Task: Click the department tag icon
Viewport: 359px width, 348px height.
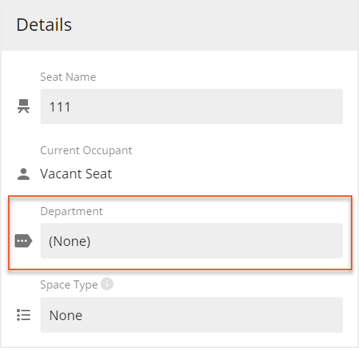Action: click(24, 241)
